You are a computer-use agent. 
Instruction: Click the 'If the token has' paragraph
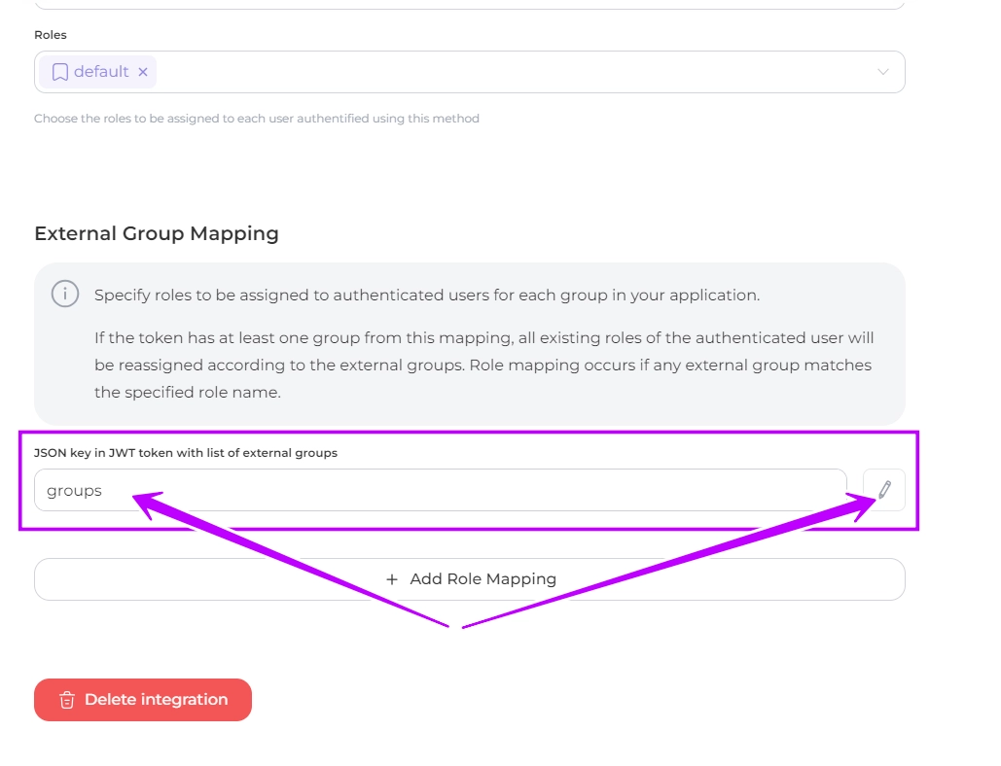coord(483,338)
